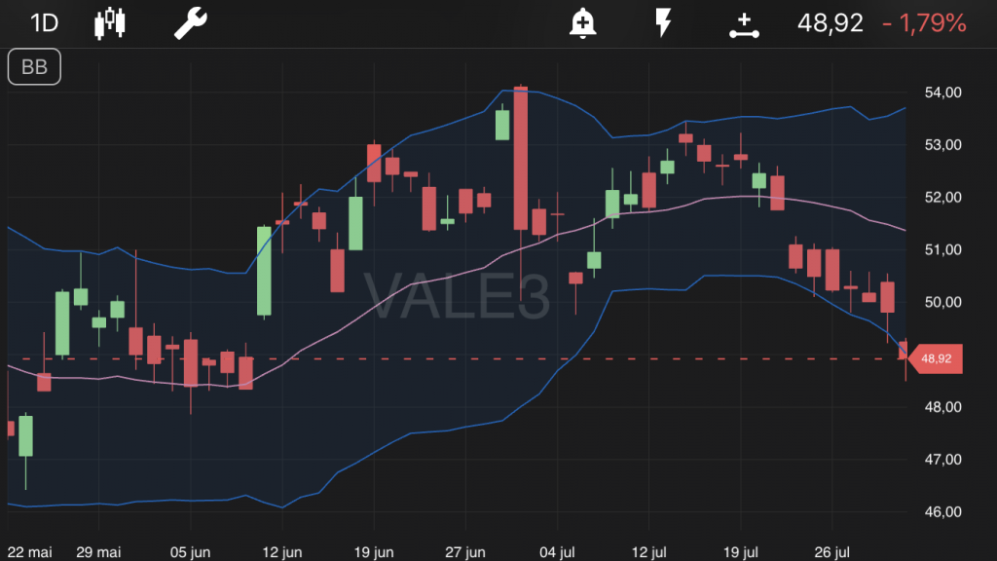Select the large green candle before 12 jun
The width and height of the screenshot is (997, 561).
pyautogui.click(x=264, y=271)
